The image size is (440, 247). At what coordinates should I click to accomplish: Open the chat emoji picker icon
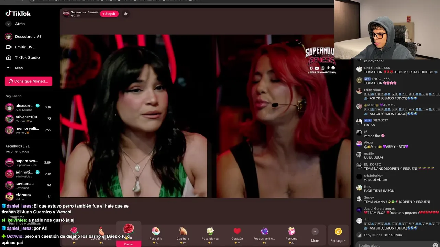click(436, 245)
